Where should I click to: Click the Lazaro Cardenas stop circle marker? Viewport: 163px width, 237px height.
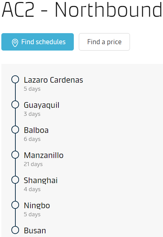coord(15,79)
